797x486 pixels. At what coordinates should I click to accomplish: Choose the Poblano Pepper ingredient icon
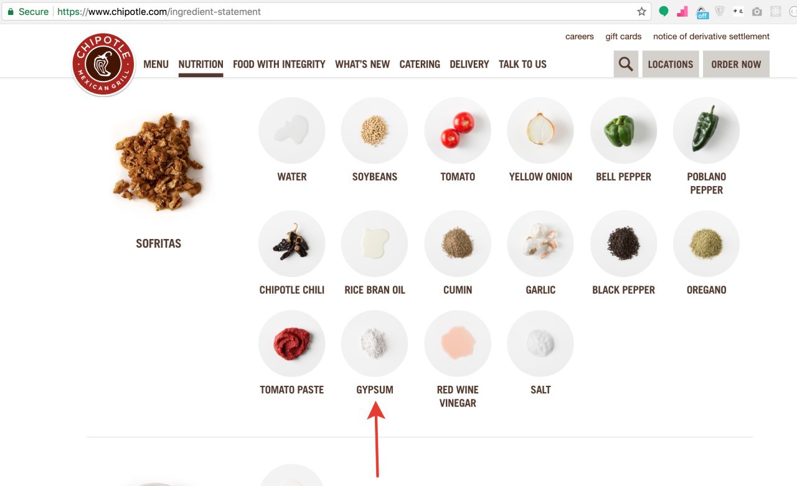(x=706, y=131)
